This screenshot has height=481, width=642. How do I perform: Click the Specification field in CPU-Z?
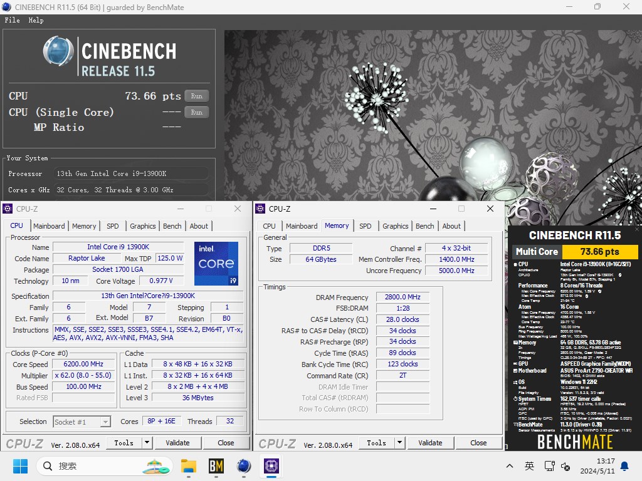[x=148, y=296]
